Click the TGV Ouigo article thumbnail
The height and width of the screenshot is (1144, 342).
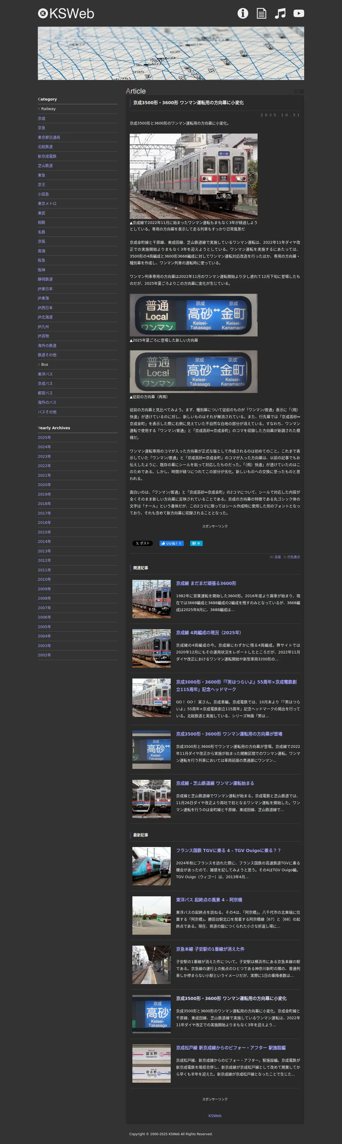tap(151, 866)
